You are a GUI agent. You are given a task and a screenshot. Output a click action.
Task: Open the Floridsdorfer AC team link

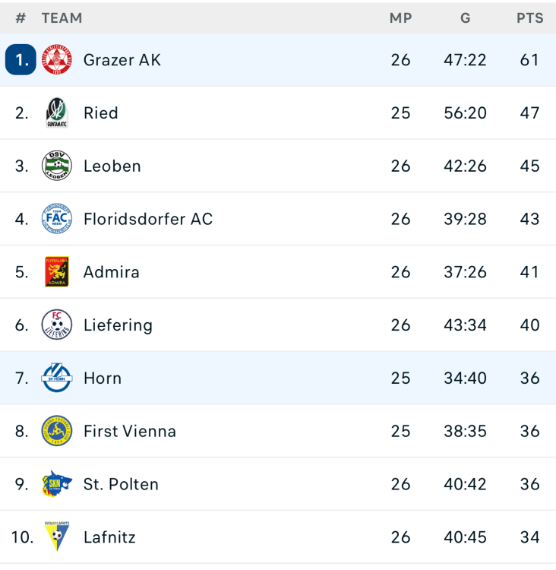tap(148, 219)
